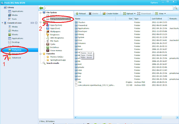This screenshot has width=179, height=124.
Task: Click the eject icon next to device name
Action: (x=36, y=23)
